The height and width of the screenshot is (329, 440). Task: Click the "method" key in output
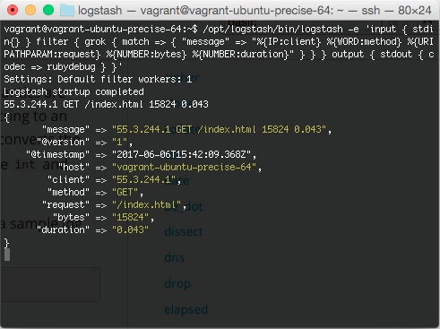point(68,192)
